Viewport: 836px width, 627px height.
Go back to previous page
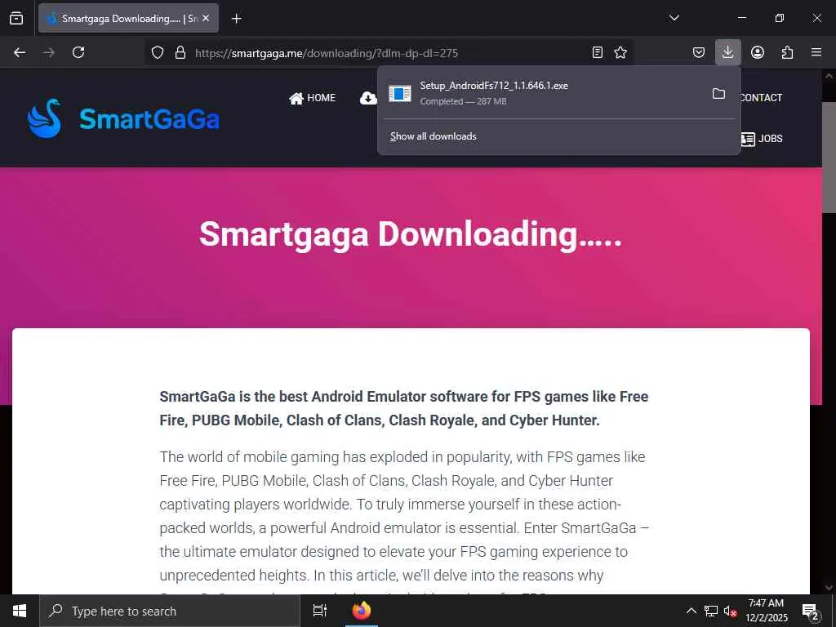click(x=20, y=52)
